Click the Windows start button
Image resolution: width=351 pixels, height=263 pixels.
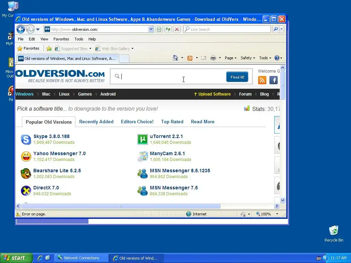(16, 258)
